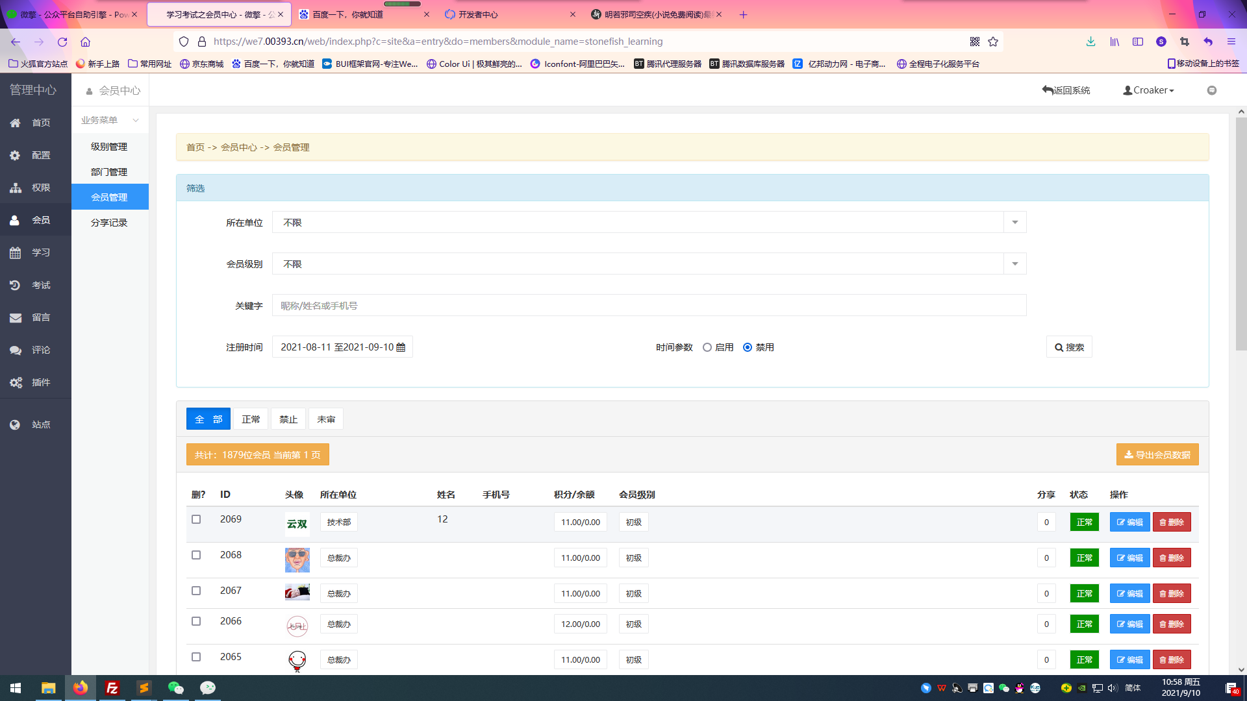The height and width of the screenshot is (701, 1247).
Task: Open the browser hamburger menu
Action: (1231, 42)
